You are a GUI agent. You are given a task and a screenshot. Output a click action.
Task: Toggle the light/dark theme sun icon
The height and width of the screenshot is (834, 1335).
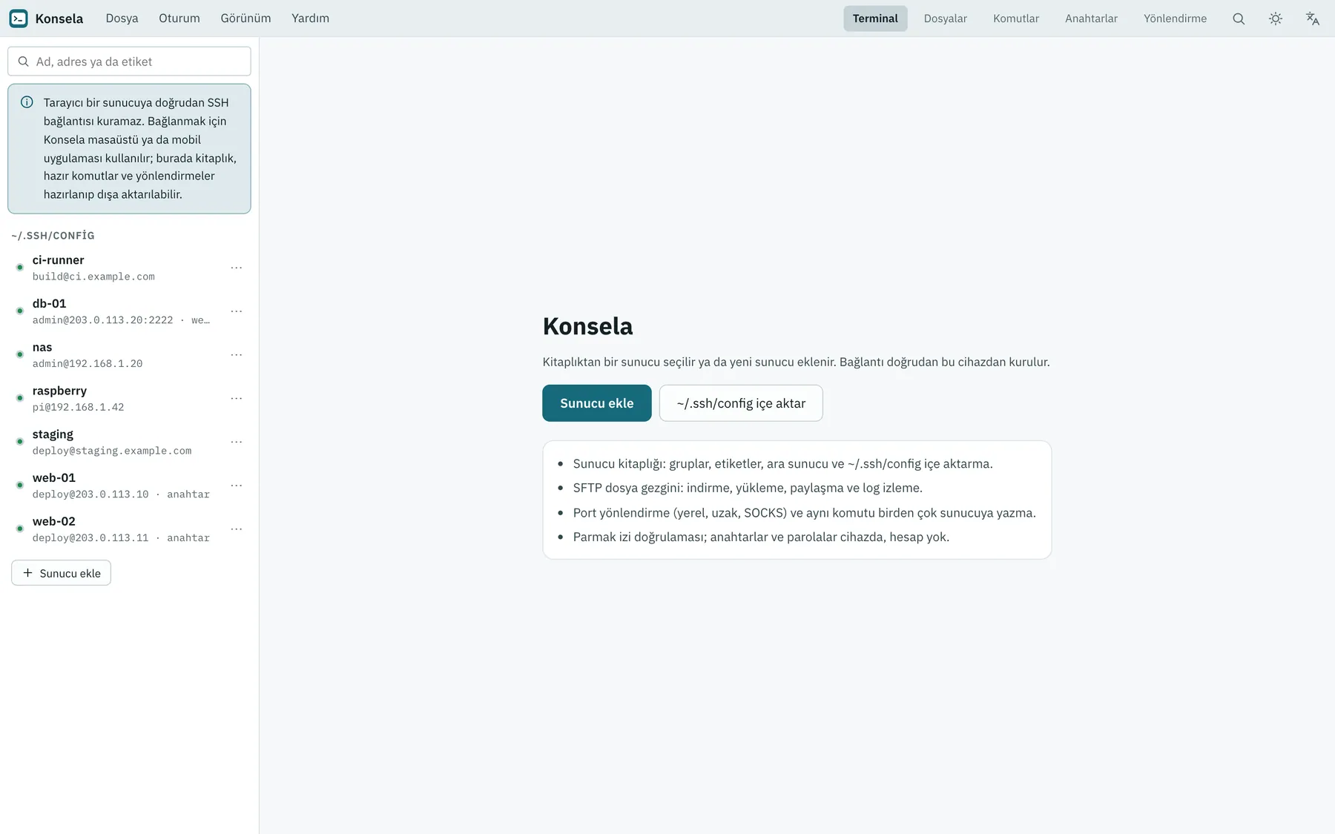[1276, 19]
